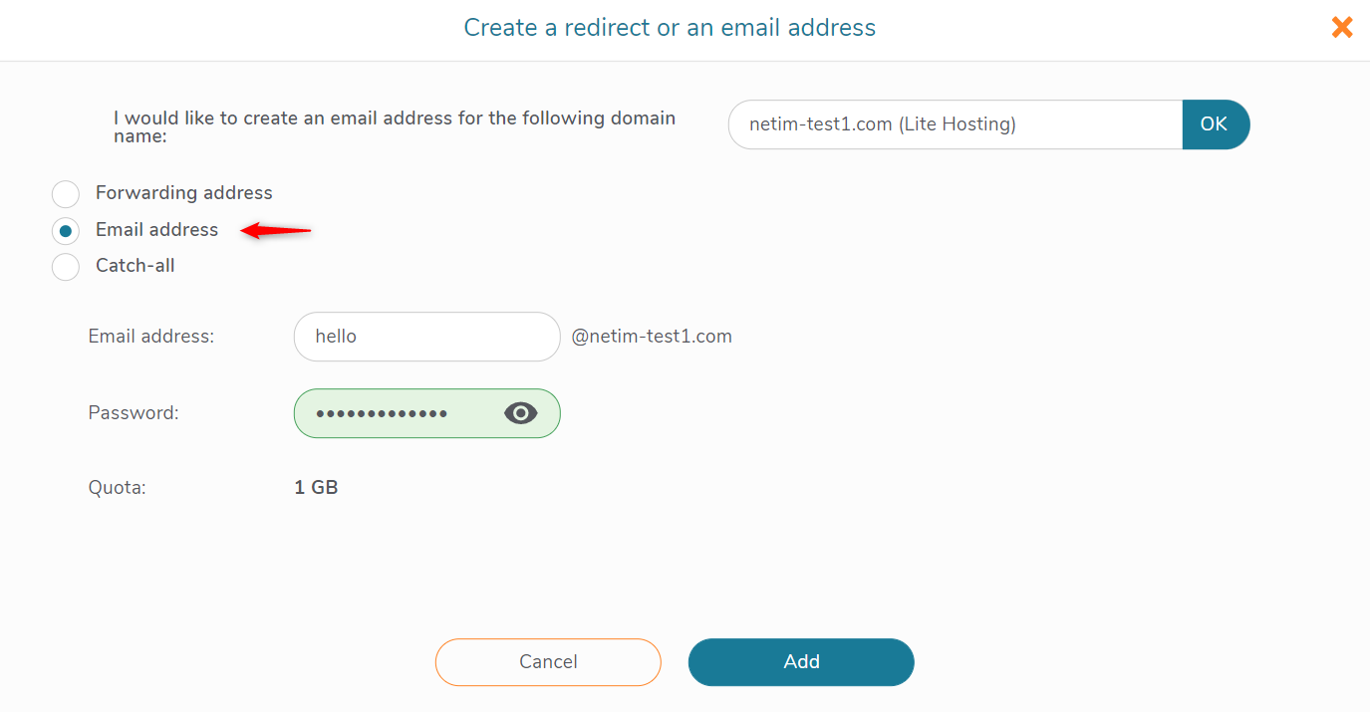
Task: Click the Cancel button
Action: tap(548, 662)
